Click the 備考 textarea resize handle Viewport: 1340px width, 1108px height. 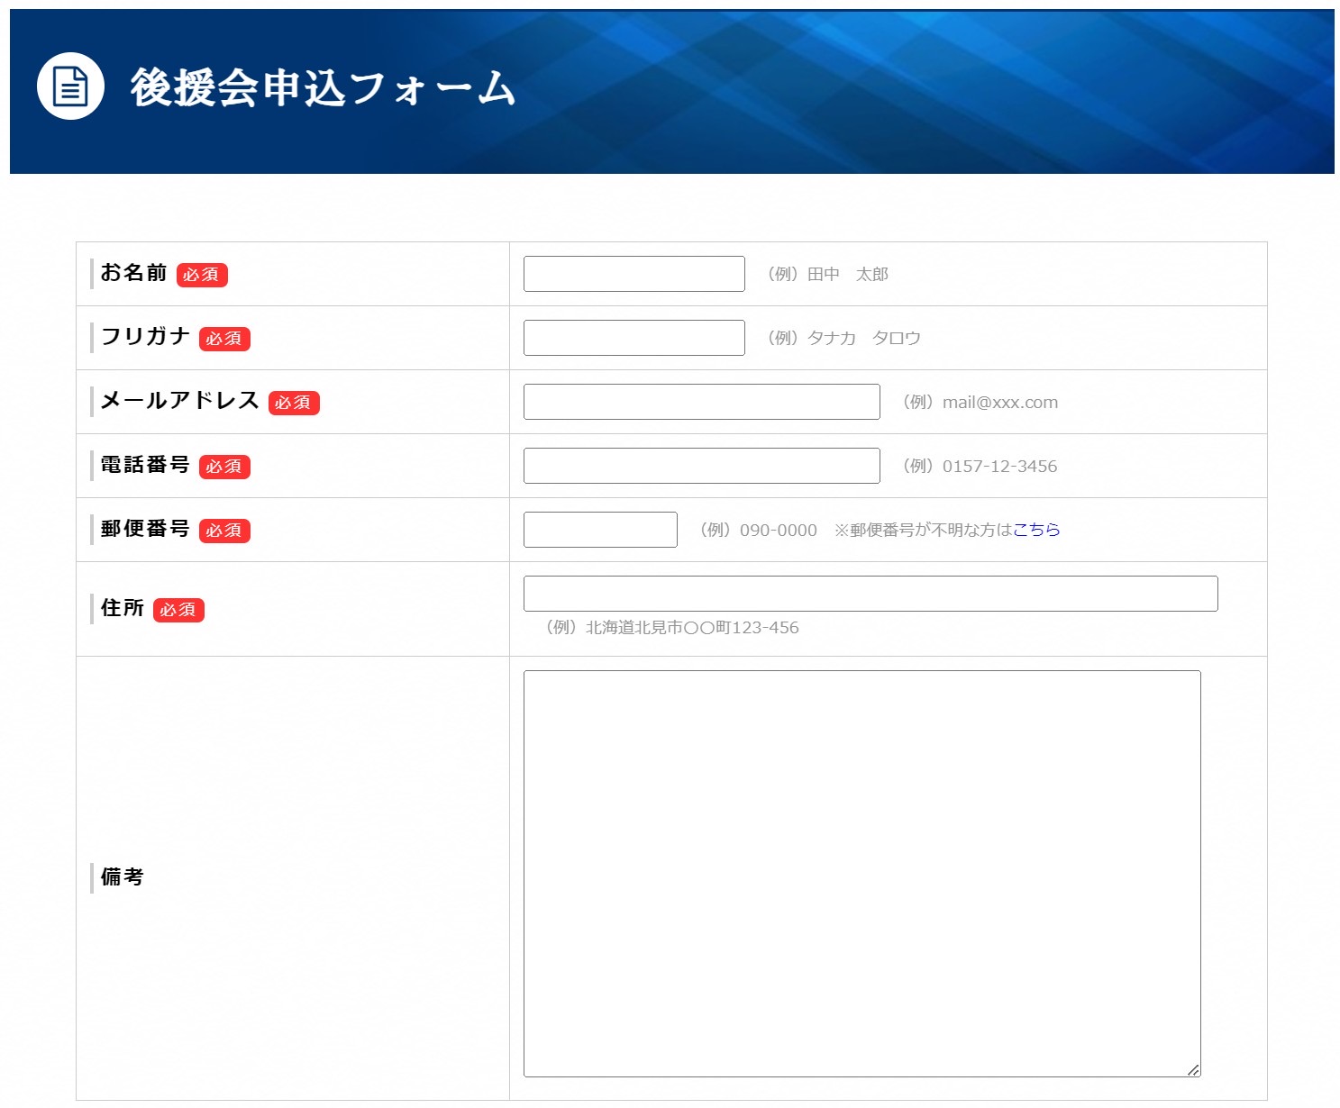pyautogui.click(x=1192, y=1069)
